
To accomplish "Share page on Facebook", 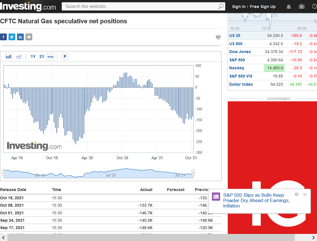I will click(3, 37).
